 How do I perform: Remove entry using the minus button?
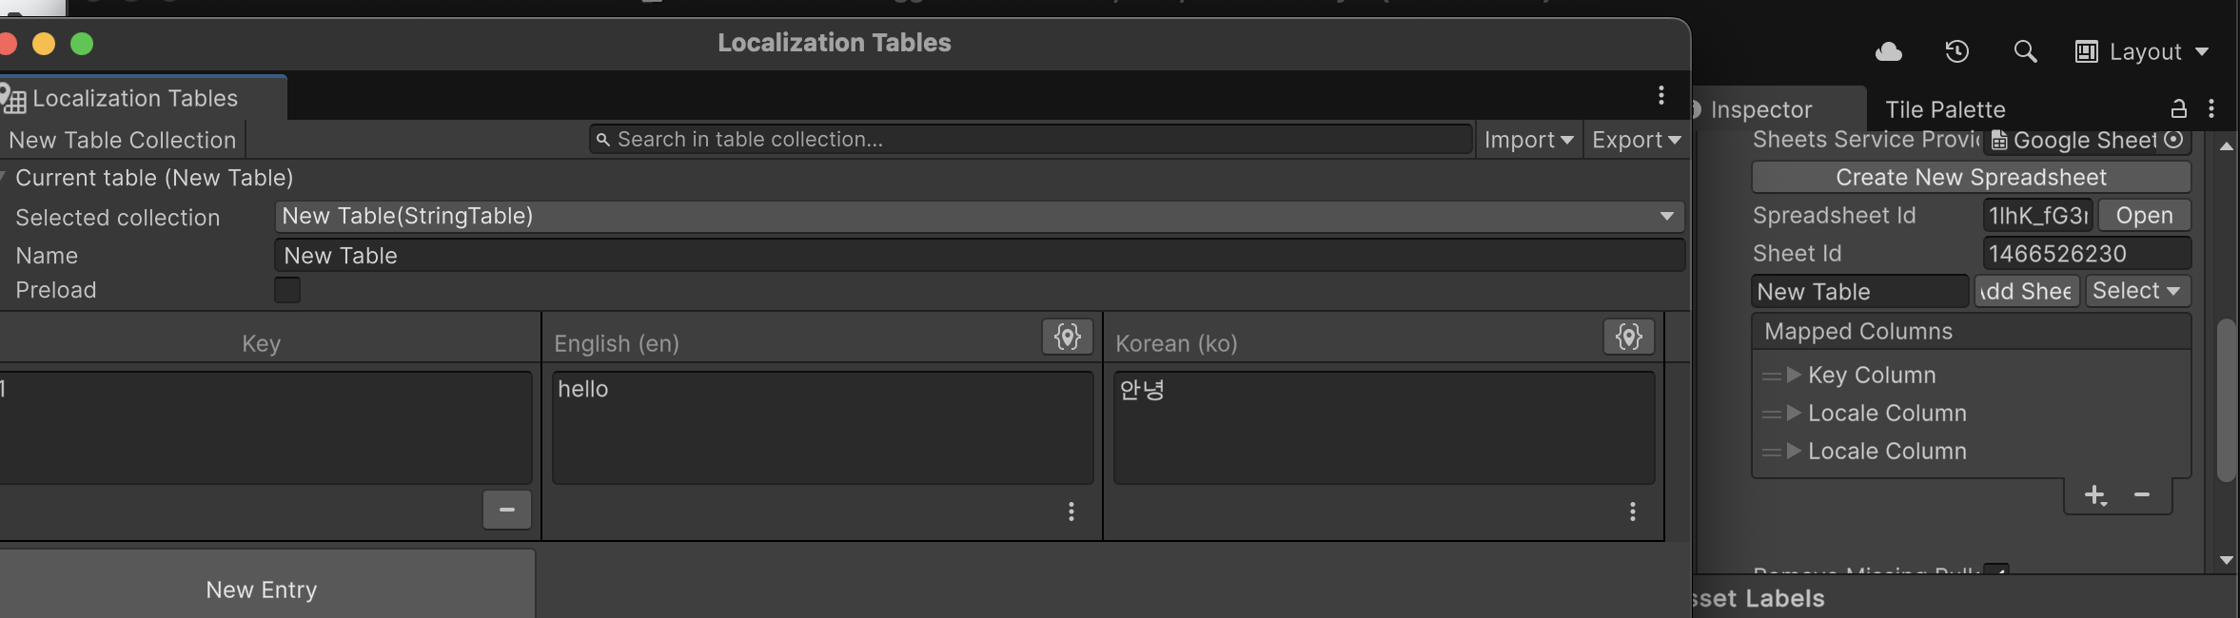point(506,510)
